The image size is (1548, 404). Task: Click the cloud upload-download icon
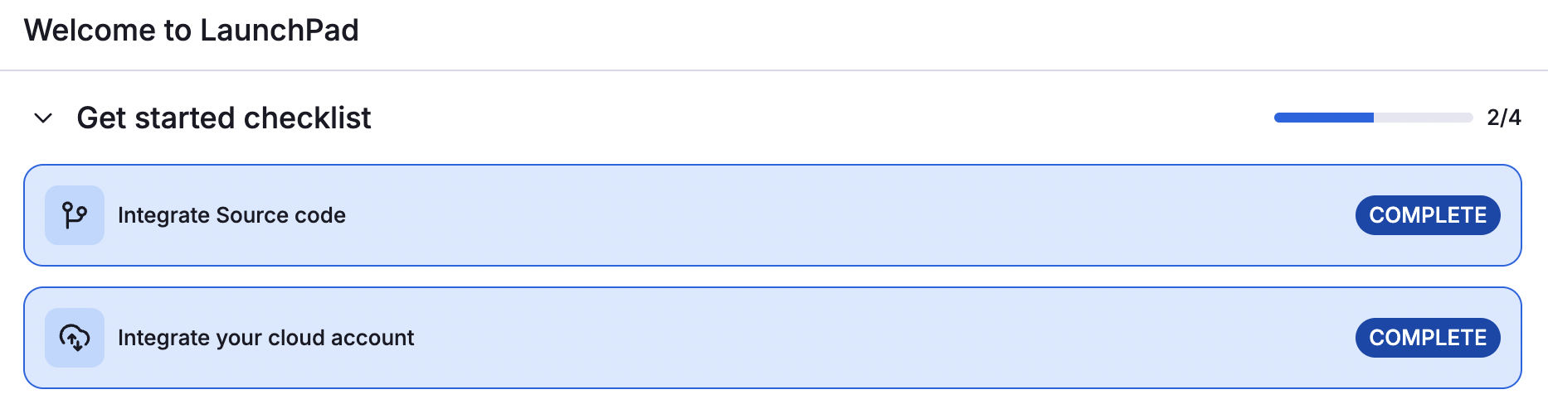tap(75, 338)
